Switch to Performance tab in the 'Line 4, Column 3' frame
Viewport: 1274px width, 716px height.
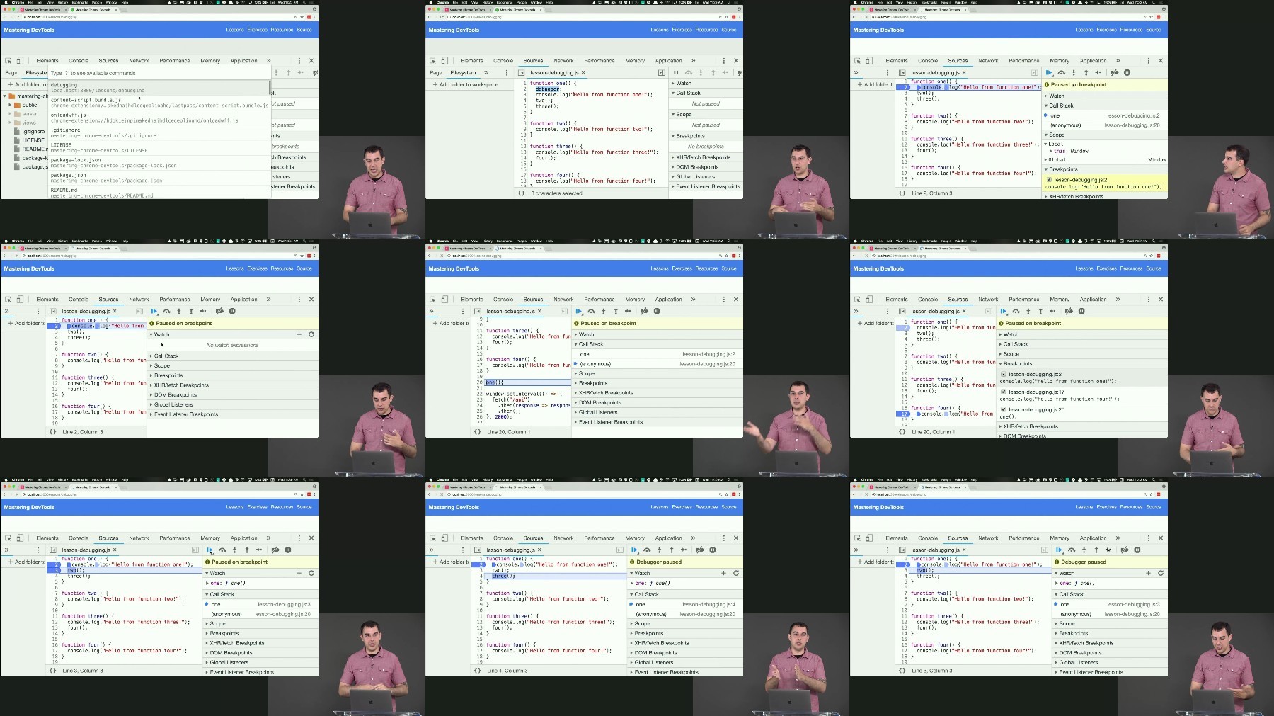pyautogui.click(x=599, y=538)
